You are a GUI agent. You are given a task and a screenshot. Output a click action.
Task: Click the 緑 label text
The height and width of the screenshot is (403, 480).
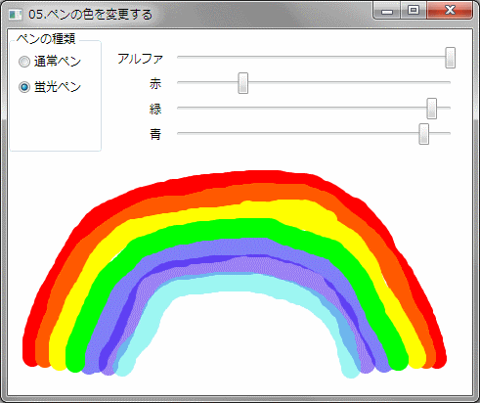click(155, 110)
